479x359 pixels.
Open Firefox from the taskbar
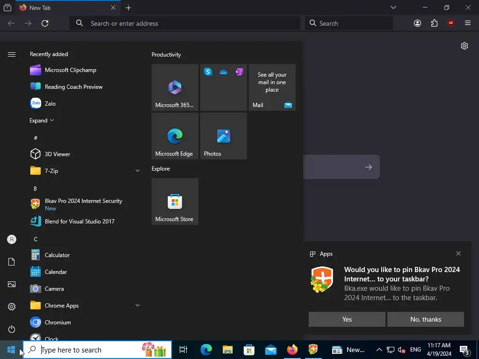click(292, 350)
